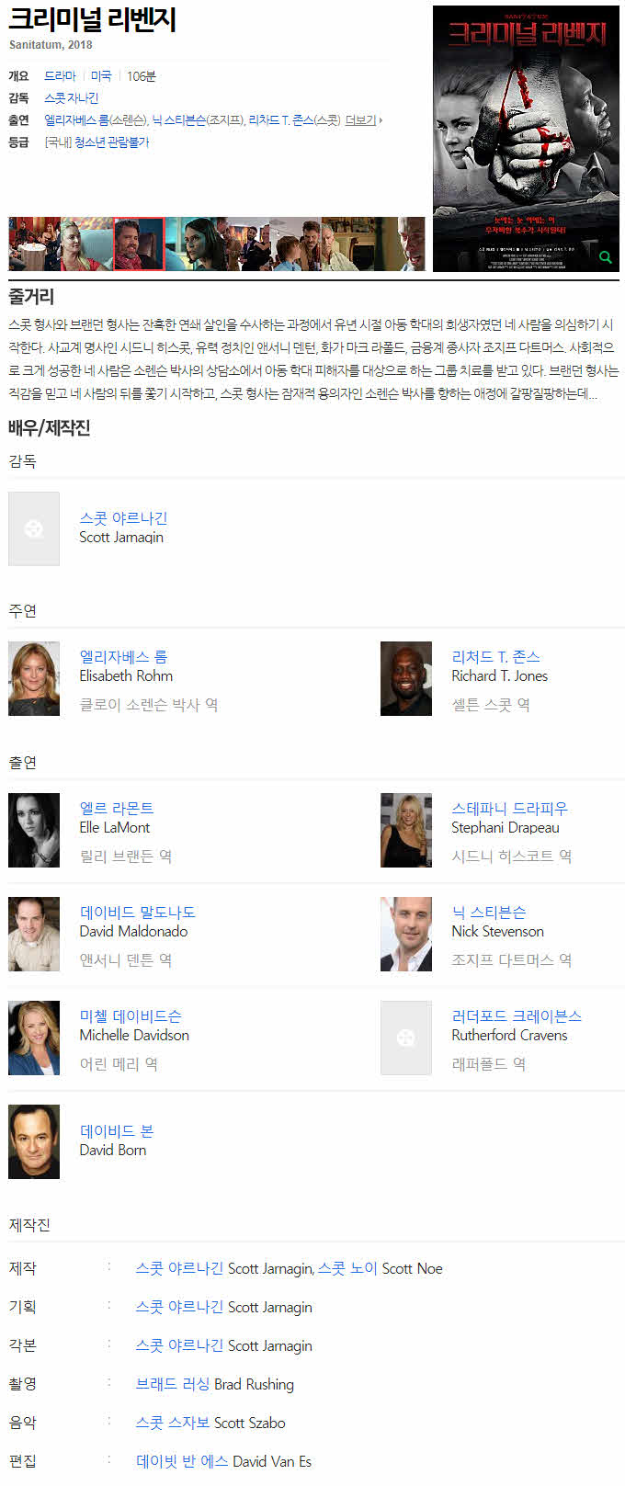Open director 스콧 자나긴 link in overview
Screen dimensions: 625x1486
(72, 98)
